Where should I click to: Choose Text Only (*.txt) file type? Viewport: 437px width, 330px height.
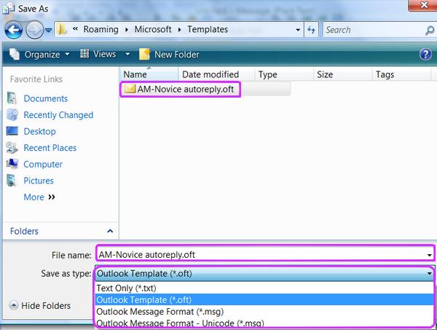pyautogui.click(x=264, y=288)
